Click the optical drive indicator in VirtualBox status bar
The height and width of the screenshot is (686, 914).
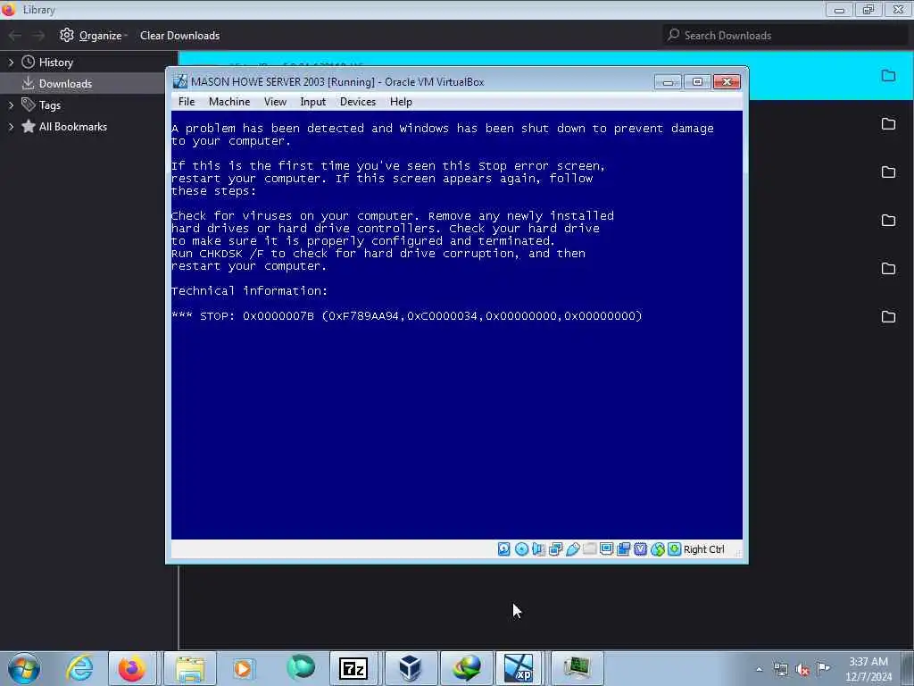click(521, 549)
